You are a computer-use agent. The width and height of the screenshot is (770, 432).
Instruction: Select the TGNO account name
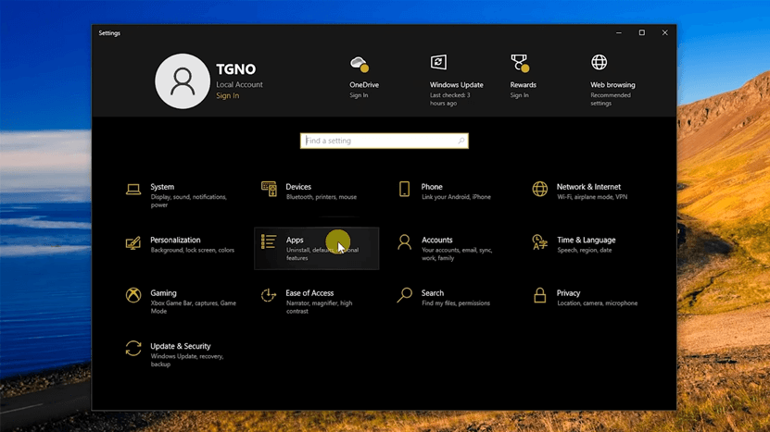pos(235,69)
